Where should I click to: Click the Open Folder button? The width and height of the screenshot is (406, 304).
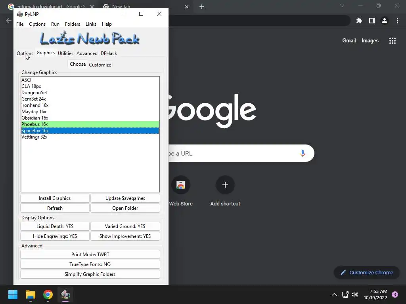[x=125, y=208]
